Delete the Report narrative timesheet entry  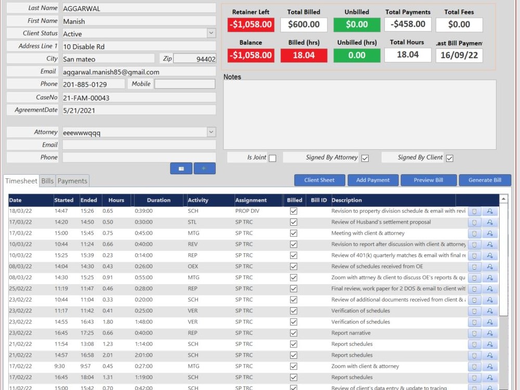click(474, 333)
